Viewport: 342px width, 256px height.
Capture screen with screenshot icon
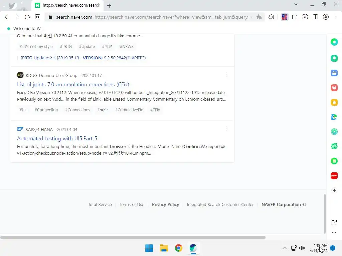(305, 17)
